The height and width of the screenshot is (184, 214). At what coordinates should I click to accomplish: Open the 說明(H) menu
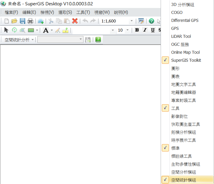[x=121, y=12]
